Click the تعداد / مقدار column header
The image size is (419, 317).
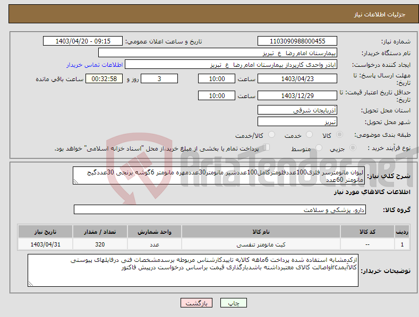pos(100,232)
